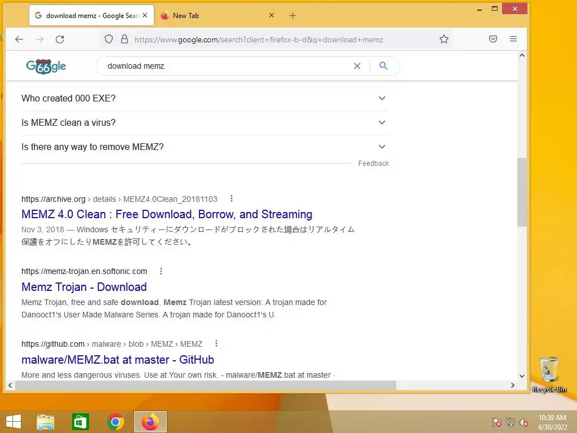
Task: Reload the current page
Action: 60,39
